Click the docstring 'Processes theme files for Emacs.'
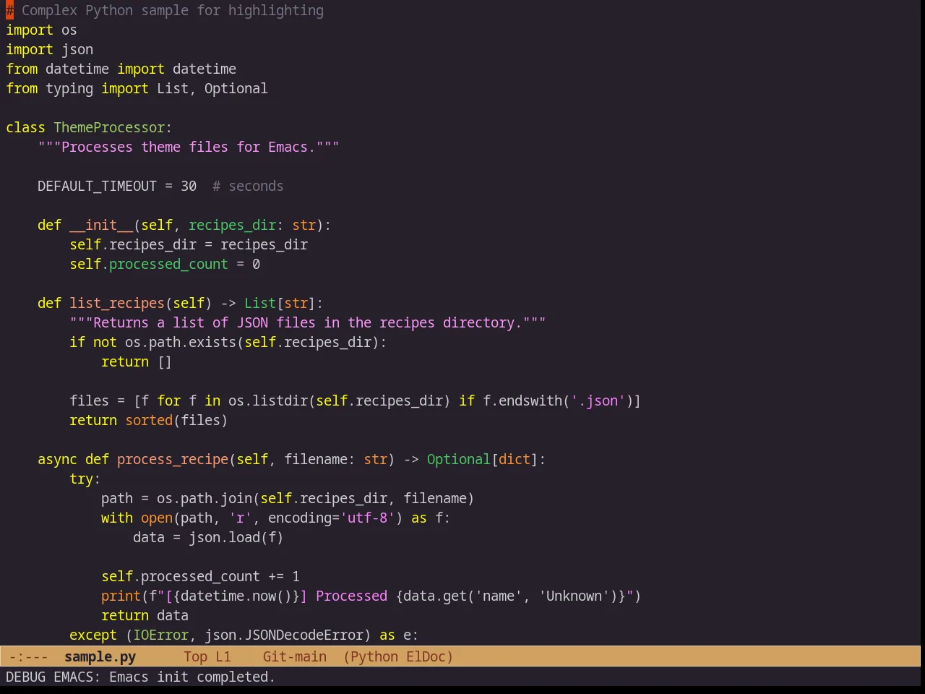The image size is (925, 694). [x=189, y=147]
